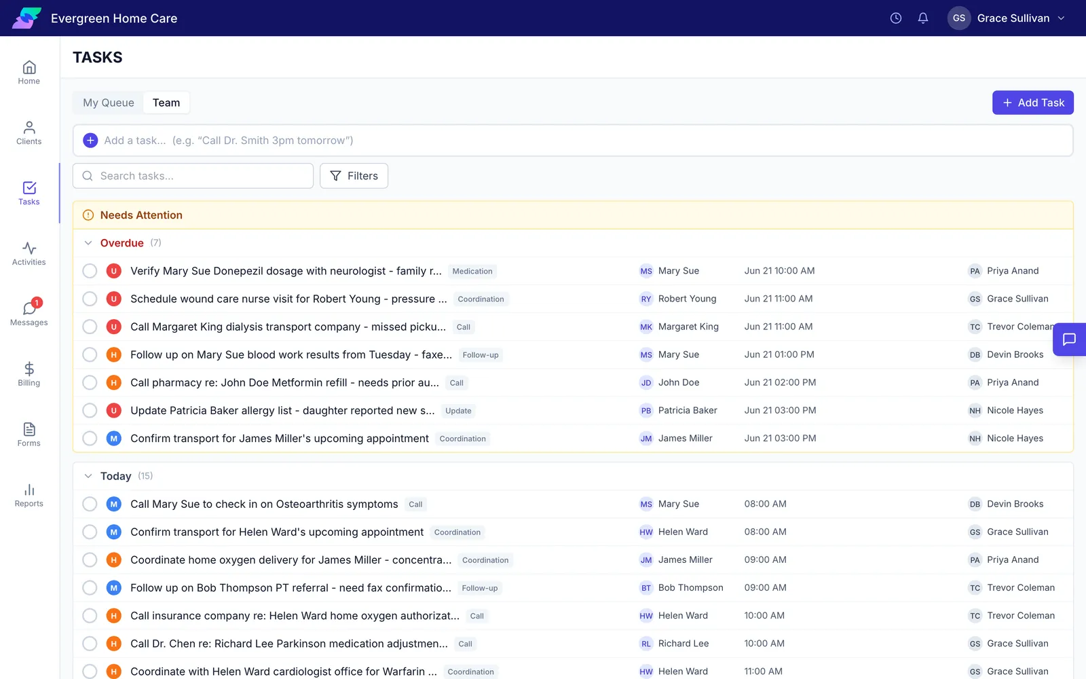The width and height of the screenshot is (1086, 679).
Task: Open task Coordinate home oxygen delivery for James Miller
Action: tap(291, 560)
